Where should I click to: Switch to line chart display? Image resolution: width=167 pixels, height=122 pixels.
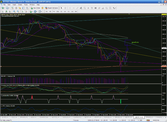click(10, 12)
